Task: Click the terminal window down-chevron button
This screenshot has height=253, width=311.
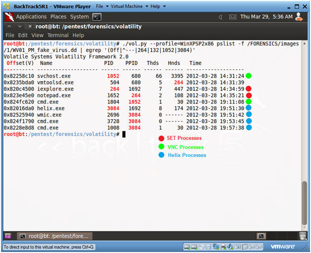Action: [20, 26]
